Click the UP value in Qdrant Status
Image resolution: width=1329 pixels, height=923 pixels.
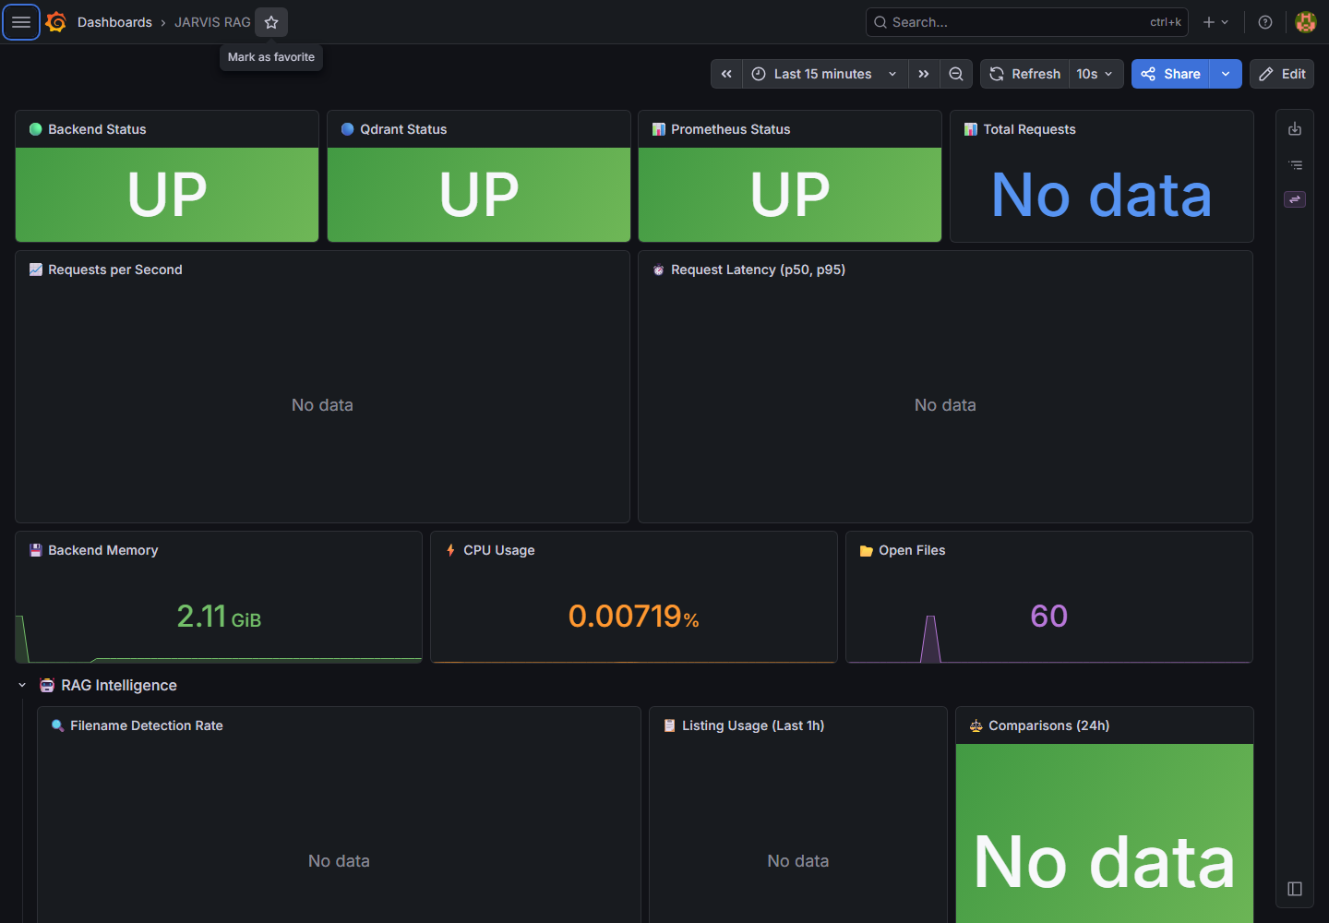point(479,195)
